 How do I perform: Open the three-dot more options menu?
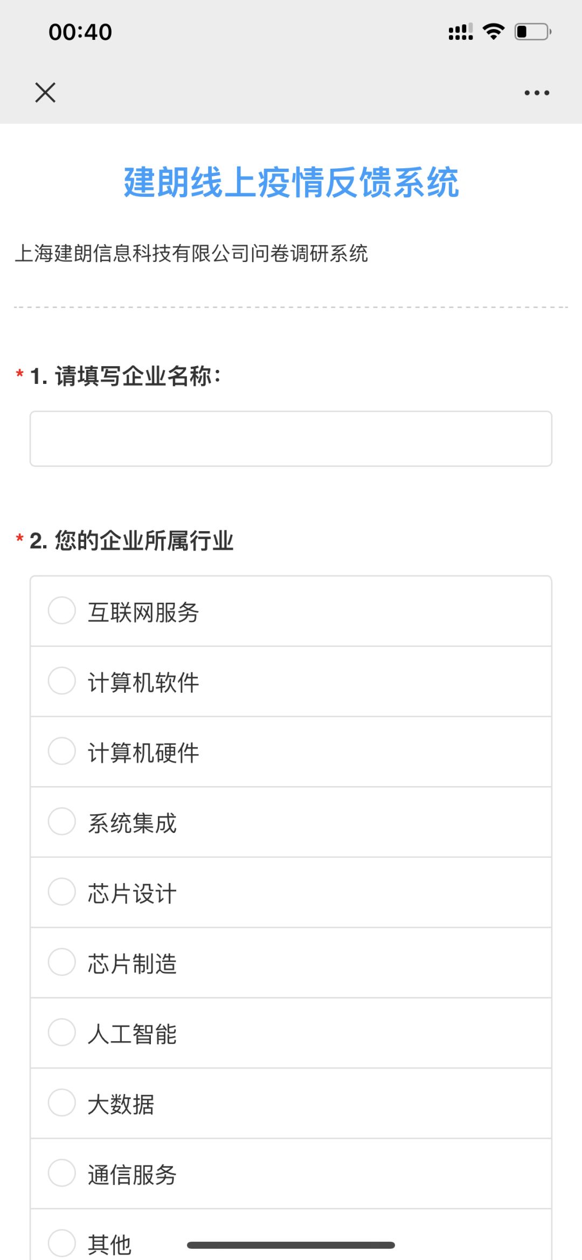(x=537, y=93)
